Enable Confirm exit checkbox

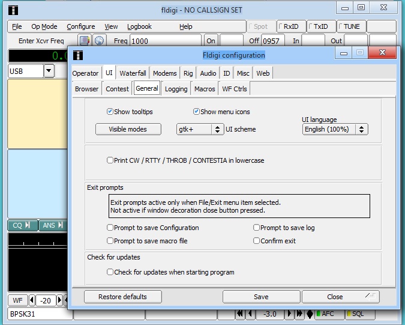point(257,241)
